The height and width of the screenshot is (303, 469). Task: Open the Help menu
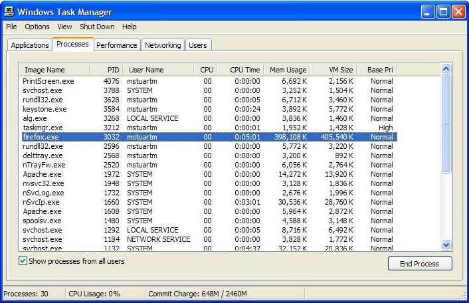(130, 27)
